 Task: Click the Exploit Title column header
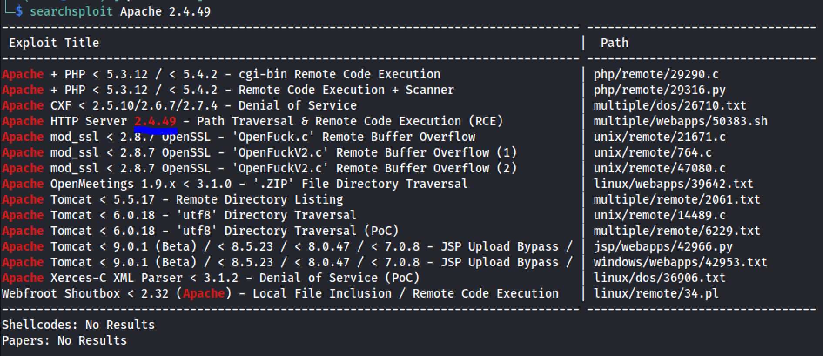coord(54,43)
